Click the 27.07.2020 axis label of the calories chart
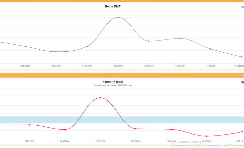 pos(100,141)
